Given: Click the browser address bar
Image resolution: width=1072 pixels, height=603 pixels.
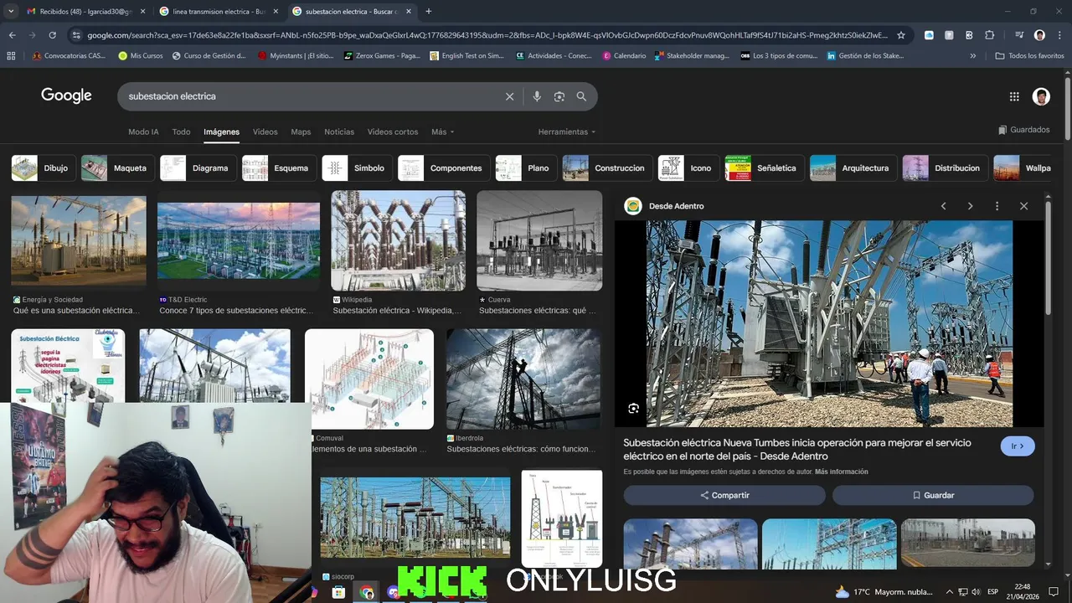Looking at the screenshot, I should coord(486,35).
